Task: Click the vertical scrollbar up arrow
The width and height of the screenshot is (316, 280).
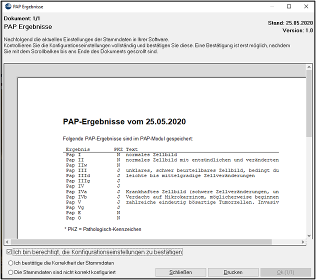Action: 309,67
